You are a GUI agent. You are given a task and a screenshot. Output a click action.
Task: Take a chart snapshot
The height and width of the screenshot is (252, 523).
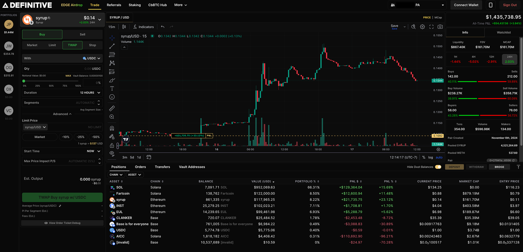[x=440, y=27]
